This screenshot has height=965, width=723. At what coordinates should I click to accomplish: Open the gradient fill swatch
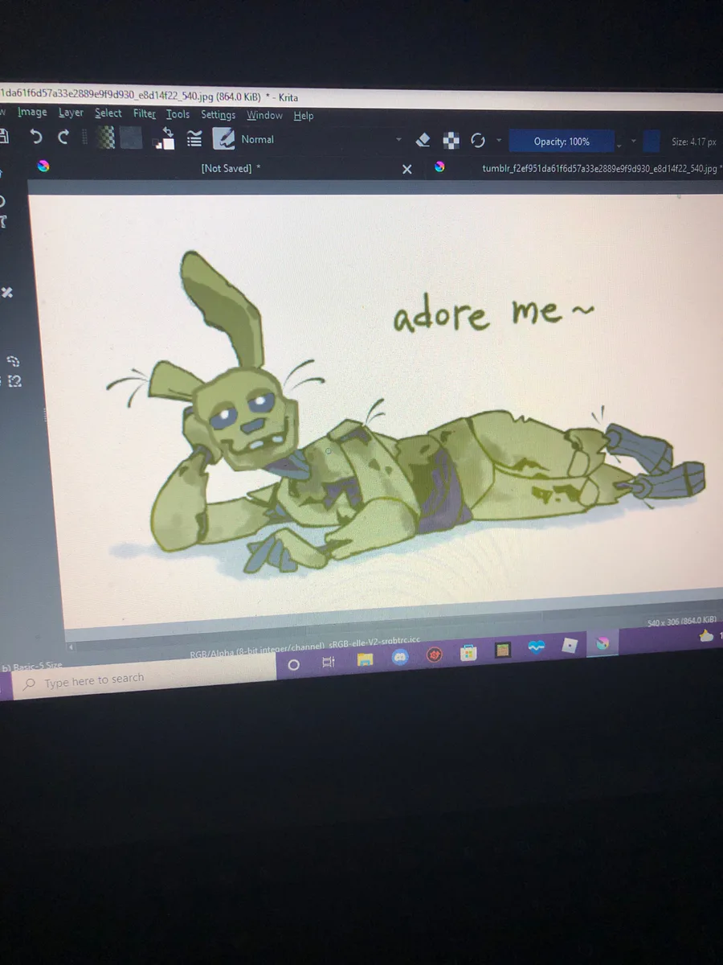click(105, 138)
